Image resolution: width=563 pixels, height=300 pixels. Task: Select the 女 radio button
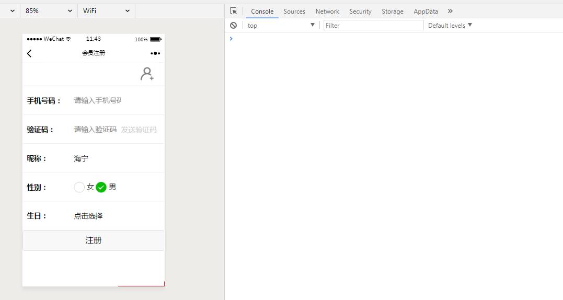(x=79, y=187)
